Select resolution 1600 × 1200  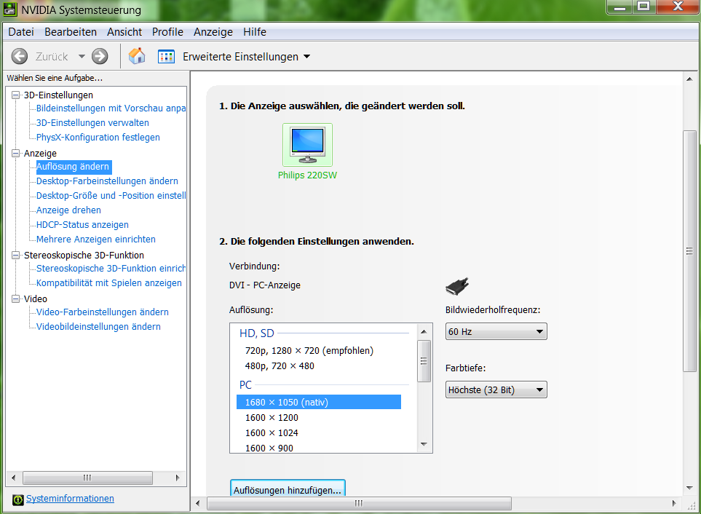tap(319, 418)
